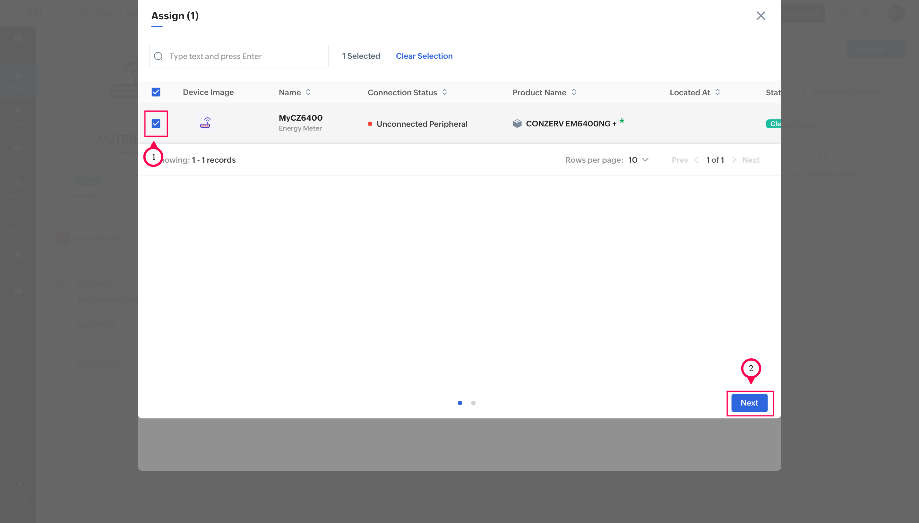
Task: Sort by Name column arrows
Action: pos(308,92)
